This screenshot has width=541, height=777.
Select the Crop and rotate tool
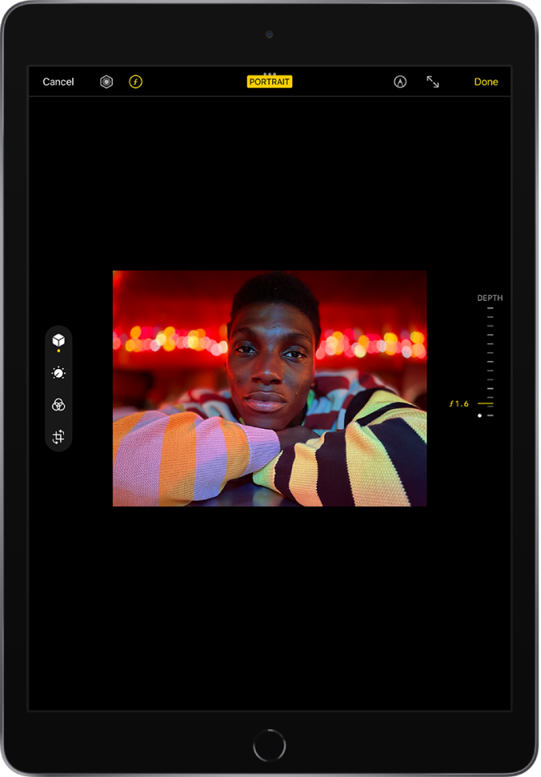[58, 436]
